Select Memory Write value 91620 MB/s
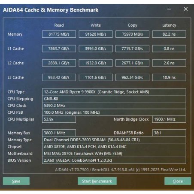Image resolution: width=194 pixels, height=194 pixels. [x=96, y=34]
